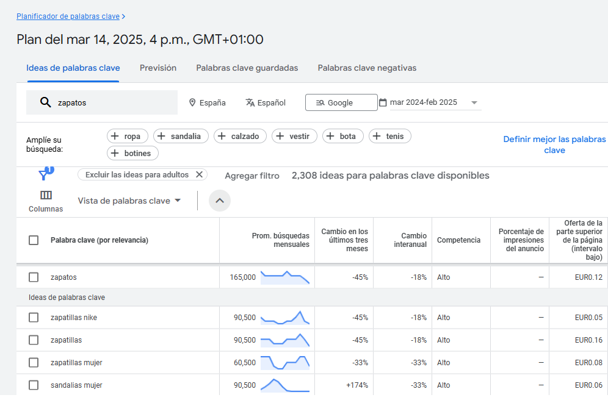
Task: Click the 165,000 monthly searches value
Action: pyautogui.click(x=243, y=277)
